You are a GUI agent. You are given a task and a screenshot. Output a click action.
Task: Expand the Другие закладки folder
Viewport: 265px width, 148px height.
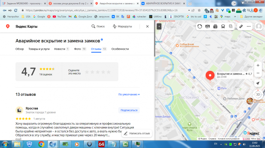pyautogui.click(x=251, y=16)
